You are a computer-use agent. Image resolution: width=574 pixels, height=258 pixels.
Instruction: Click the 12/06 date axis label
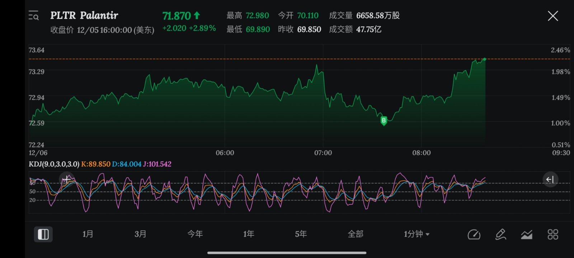pos(38,153)
